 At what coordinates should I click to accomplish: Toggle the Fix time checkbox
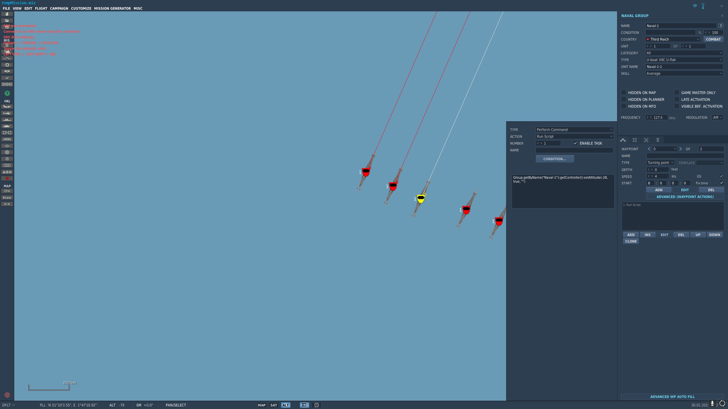tap(721, 183)
